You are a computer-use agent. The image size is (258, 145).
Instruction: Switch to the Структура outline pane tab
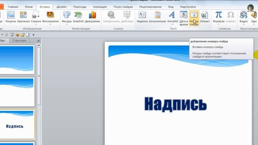coord(19,40)
